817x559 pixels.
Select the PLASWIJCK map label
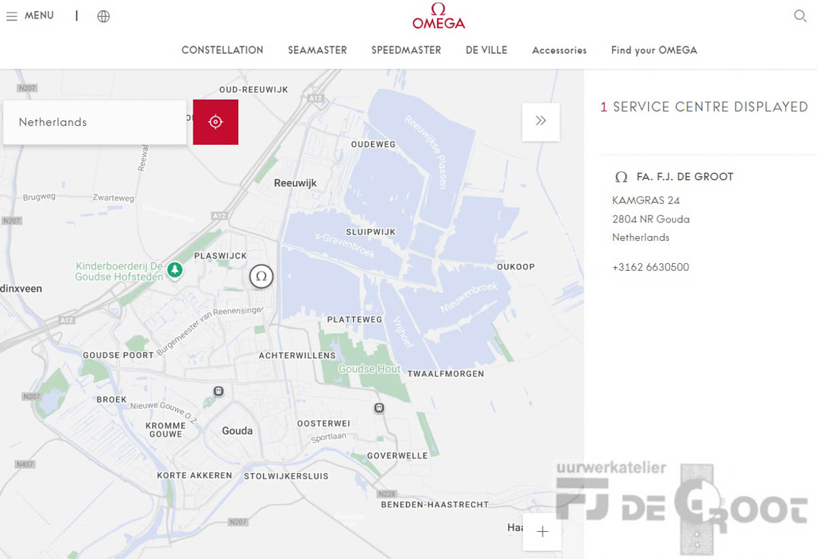pyautogui.click(x=221, y=256)
